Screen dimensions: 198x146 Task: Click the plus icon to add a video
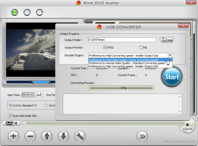[13, 136]
